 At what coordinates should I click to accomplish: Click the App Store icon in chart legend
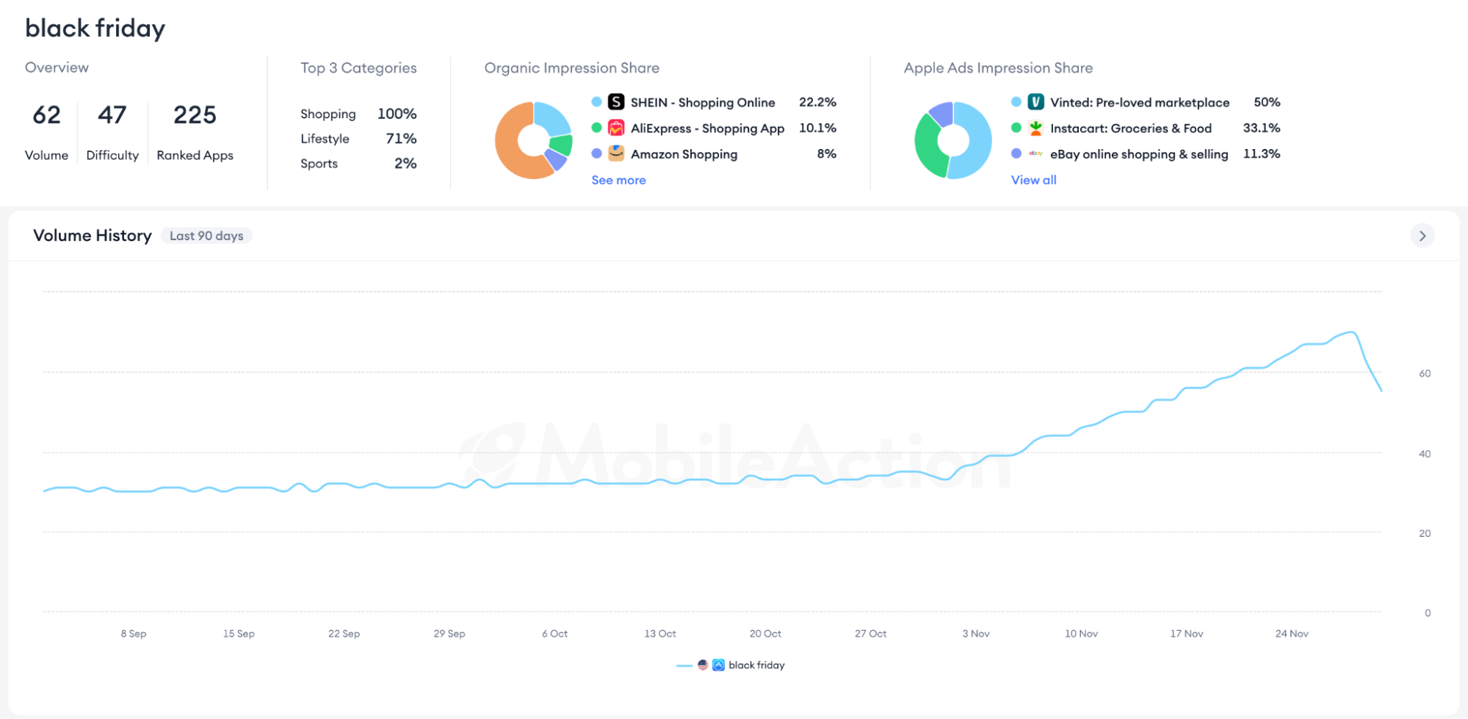pos(718,665)
